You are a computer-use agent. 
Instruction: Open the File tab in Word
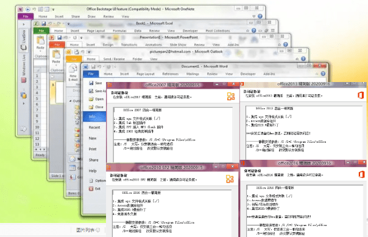pos(91,74)
